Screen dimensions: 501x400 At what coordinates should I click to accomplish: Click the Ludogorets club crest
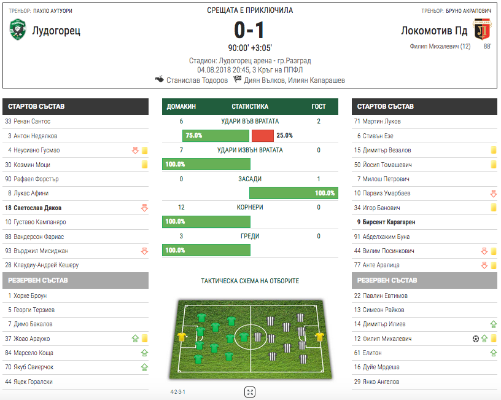tap(18, 29)
